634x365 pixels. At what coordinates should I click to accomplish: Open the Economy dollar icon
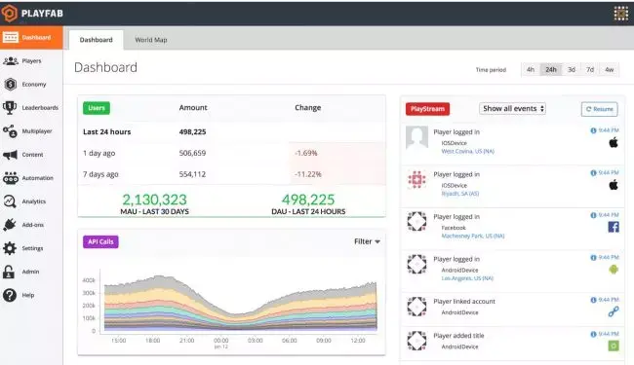pos(10,85)
